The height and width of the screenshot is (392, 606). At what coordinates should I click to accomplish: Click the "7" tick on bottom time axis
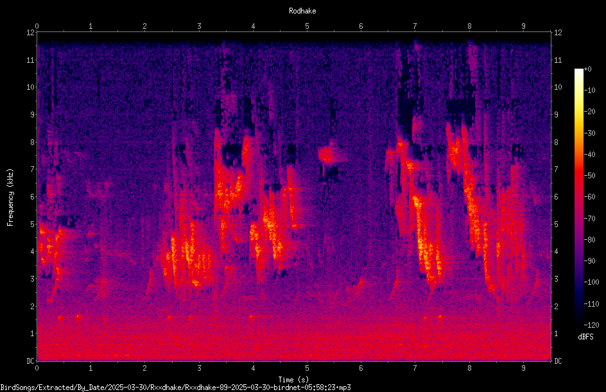point(415,368)
